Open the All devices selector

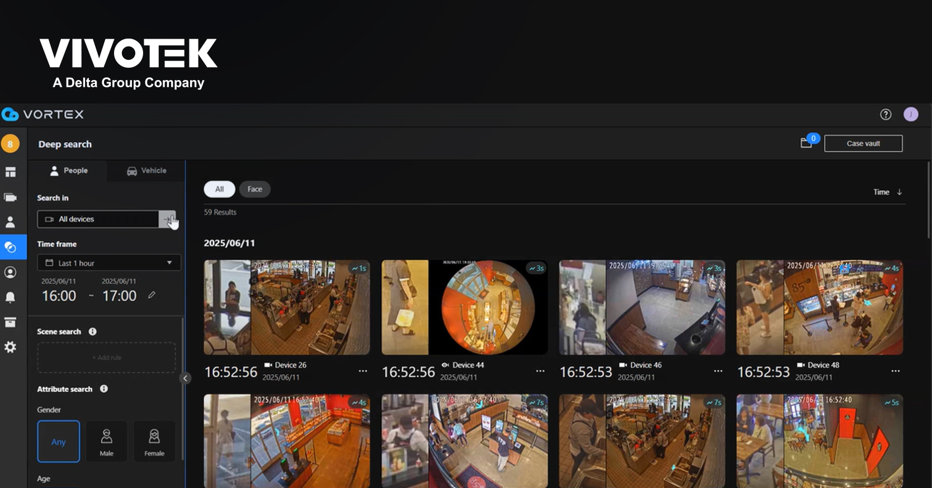coord(98,219)
